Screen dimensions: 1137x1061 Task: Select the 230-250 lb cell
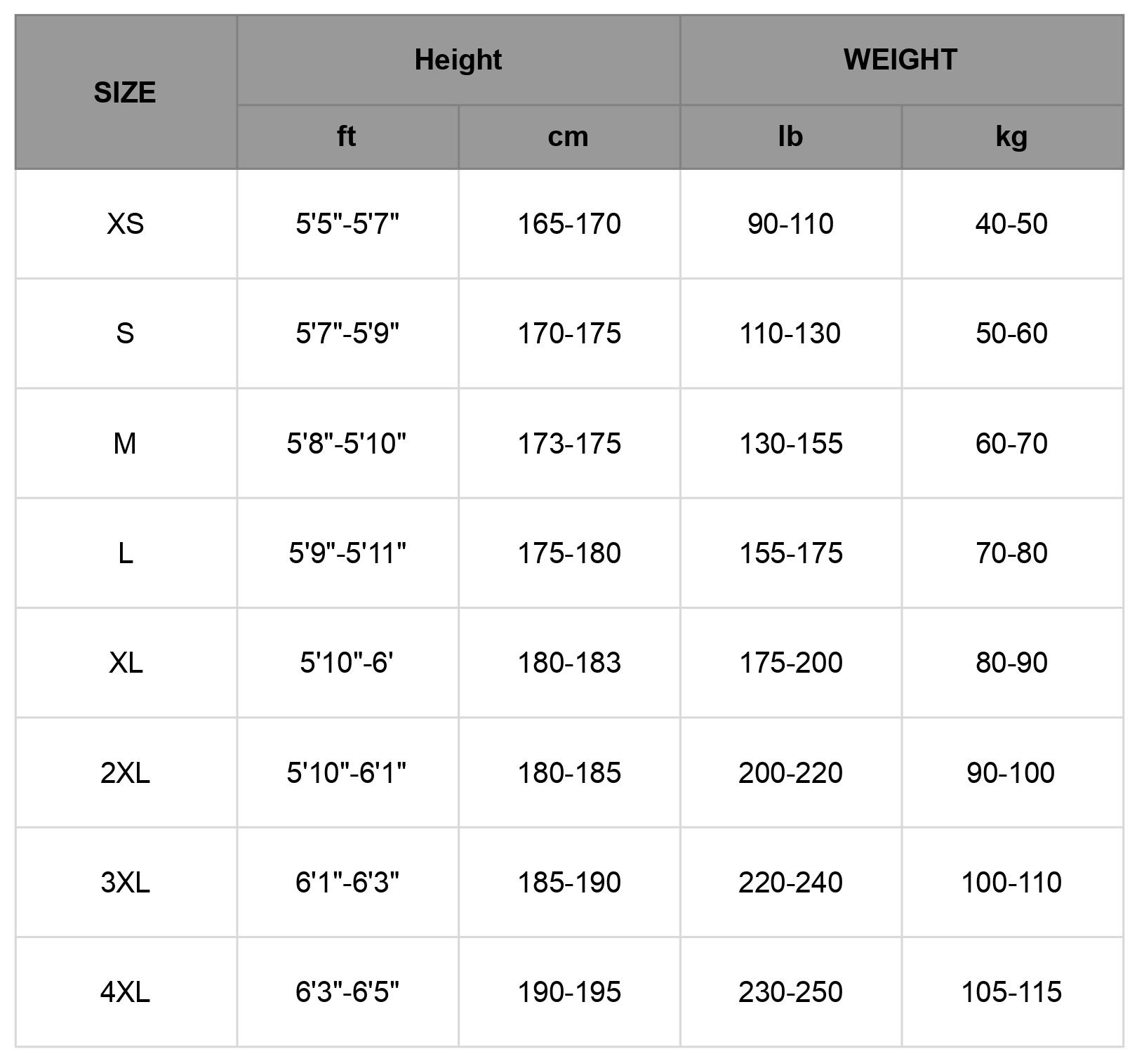click(x=790, y=992)
